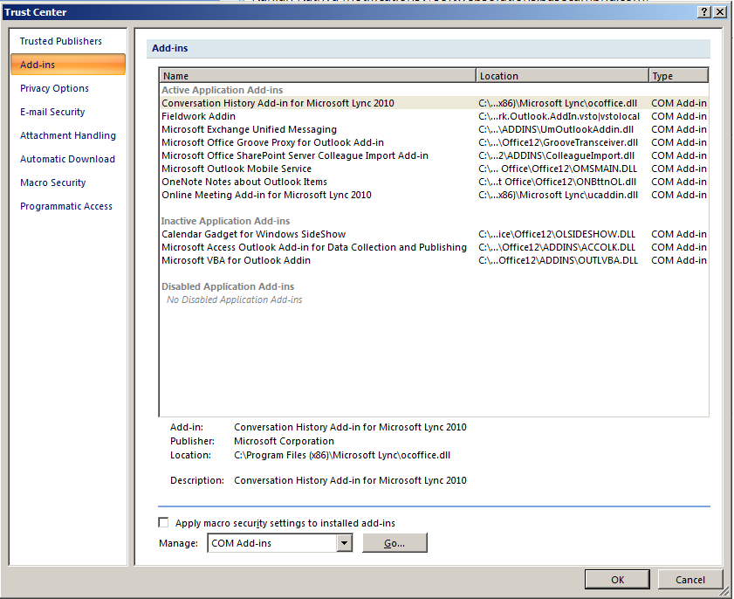
Task: Click the UmOutlookAddin.dll location cell
Action: click(556, 129)
